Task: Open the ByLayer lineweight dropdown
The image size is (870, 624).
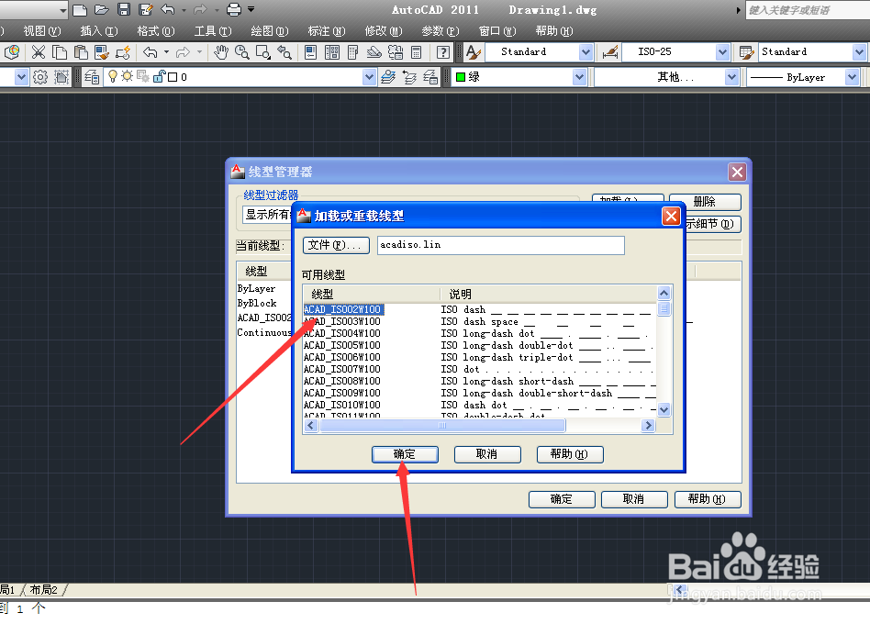Action: point(853,77)
